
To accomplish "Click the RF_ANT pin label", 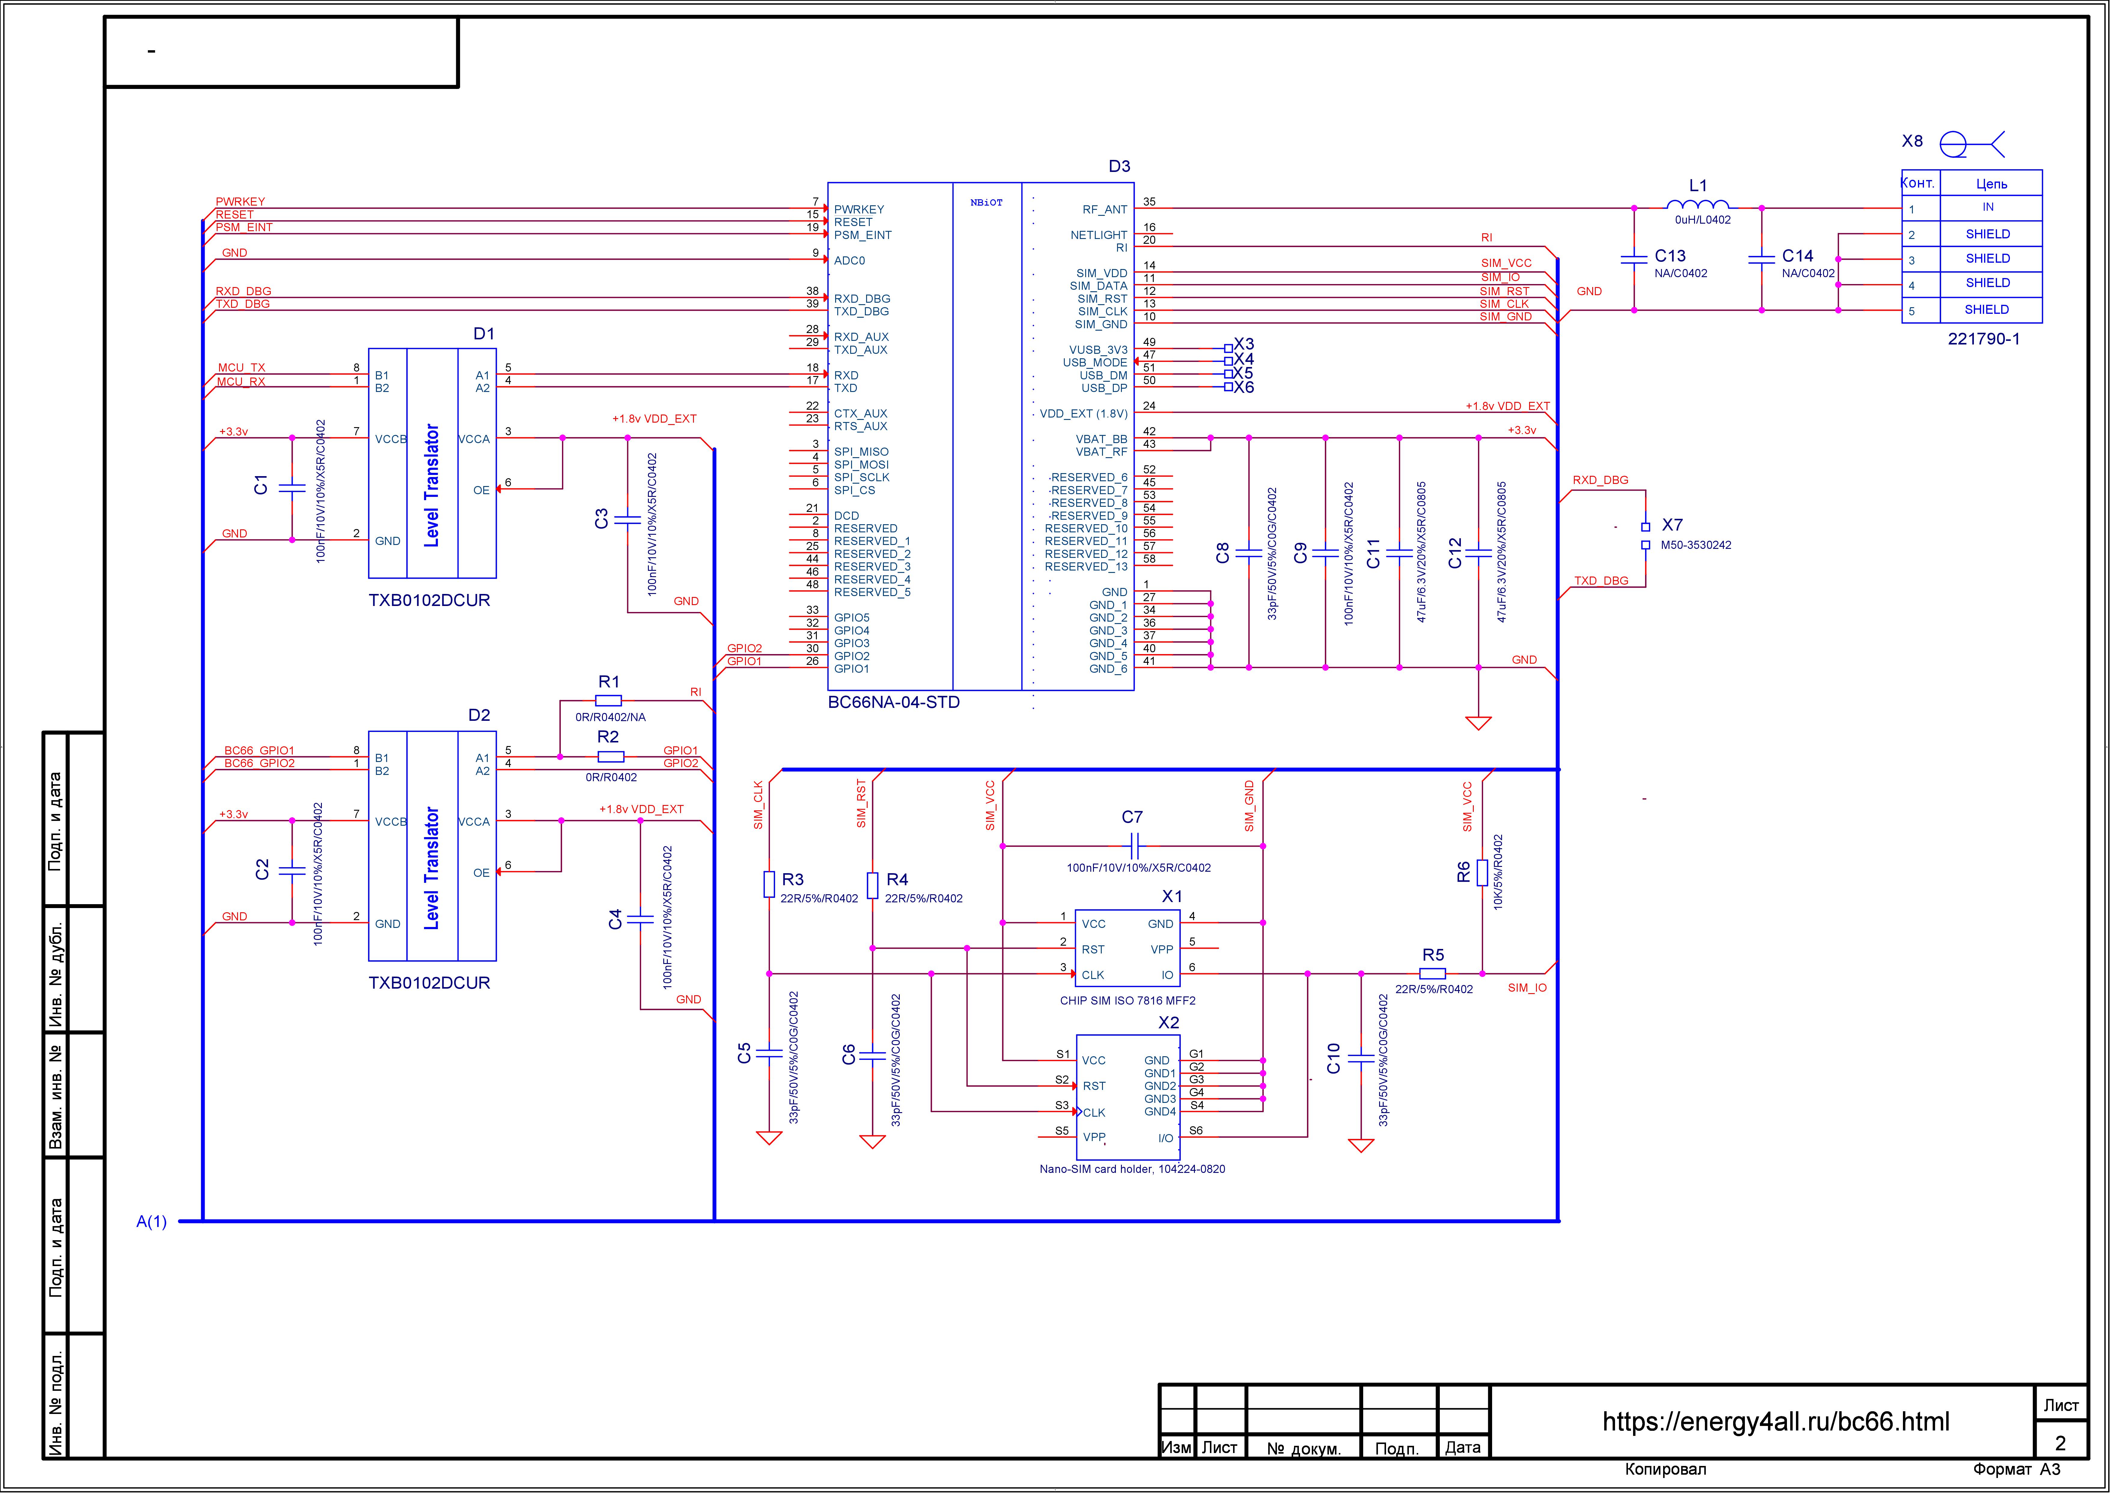I will tap(1105, 210).
